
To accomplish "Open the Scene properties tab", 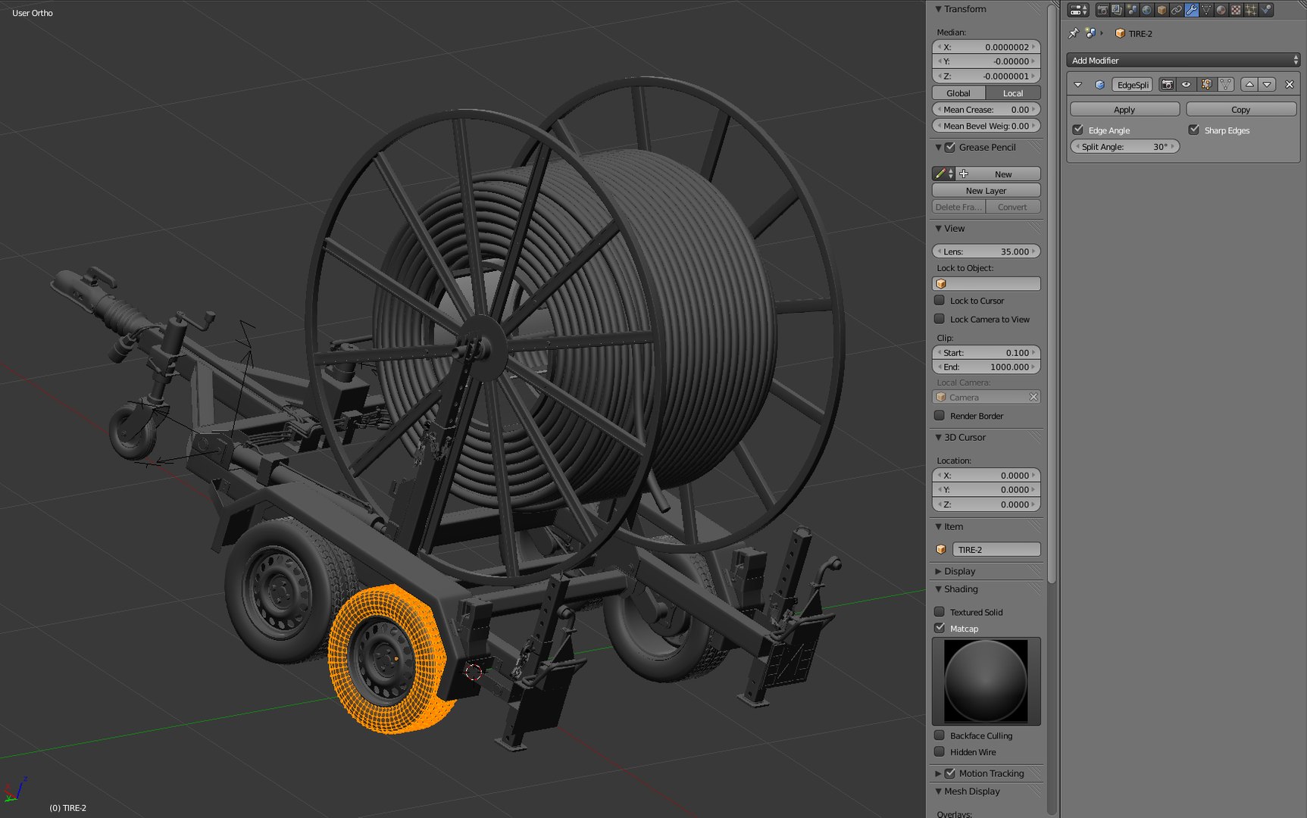I will tap(1132, 10).
